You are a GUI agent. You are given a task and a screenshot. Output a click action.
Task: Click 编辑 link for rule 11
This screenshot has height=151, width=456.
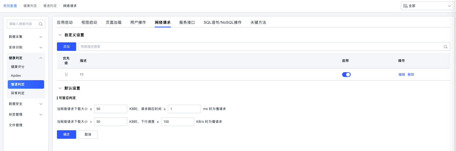401,75
